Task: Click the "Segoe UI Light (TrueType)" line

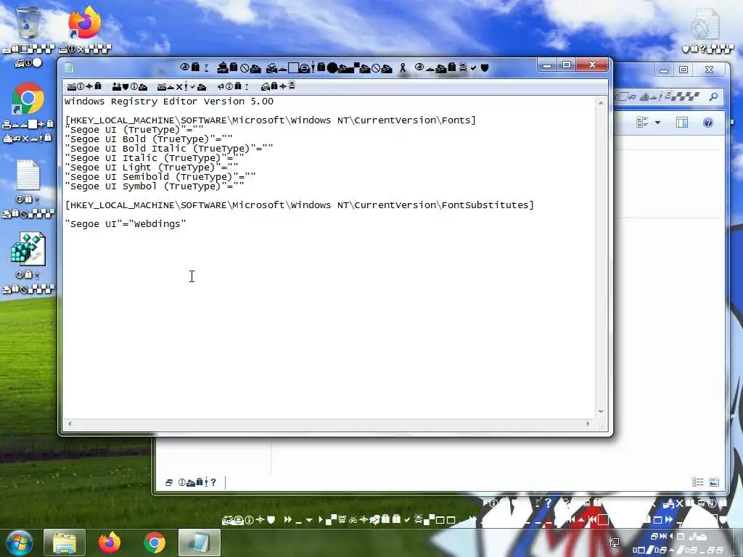Action: tap(152, 168)
